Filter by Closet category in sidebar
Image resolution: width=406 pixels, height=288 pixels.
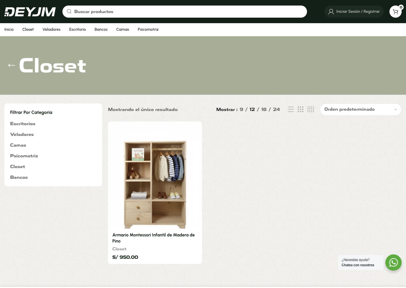[x=17, y=167]
